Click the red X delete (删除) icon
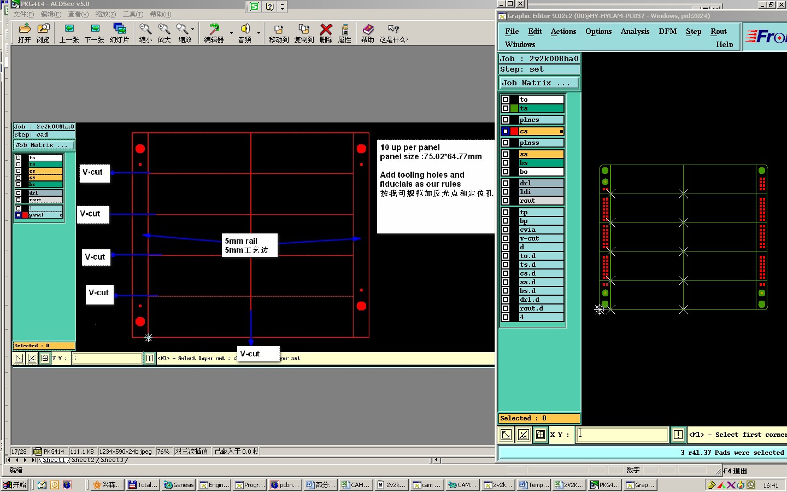 pos(326,33)
